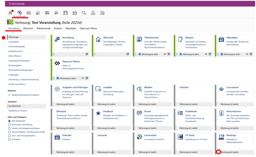This screenshot has width=256, height=157.
Task: Select the 'Lehr- und Lernorganisation' filter radio
Action: pos(9,136)
